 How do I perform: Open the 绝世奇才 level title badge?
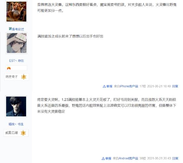click(12, 77)
